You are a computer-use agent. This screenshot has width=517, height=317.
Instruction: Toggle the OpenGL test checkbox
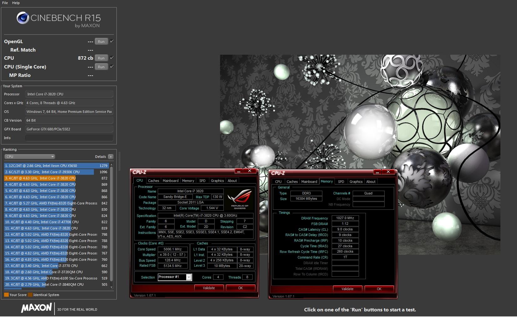click(112, 41)
